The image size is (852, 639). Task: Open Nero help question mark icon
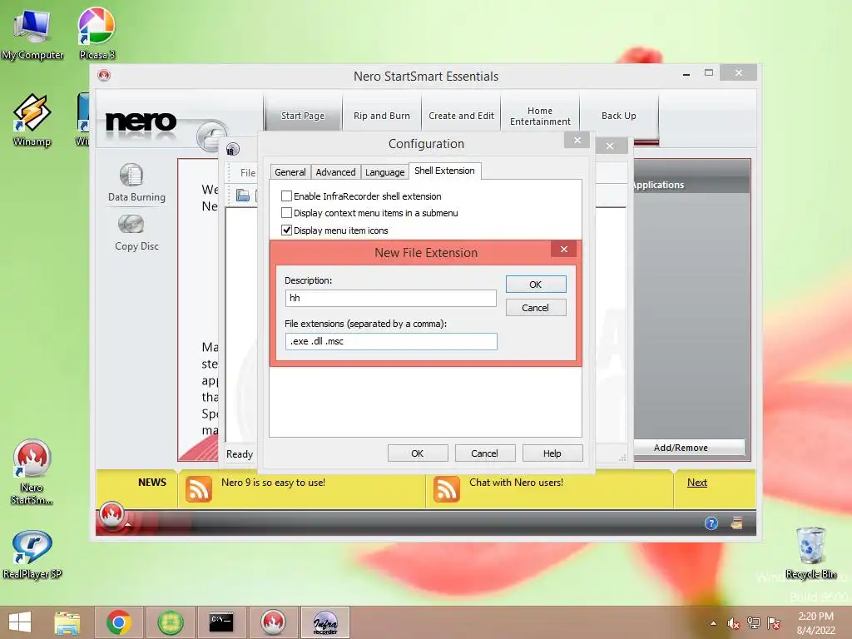[711, 523]
